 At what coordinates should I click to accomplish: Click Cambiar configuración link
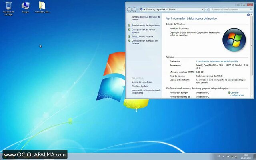tap(237, 94)
